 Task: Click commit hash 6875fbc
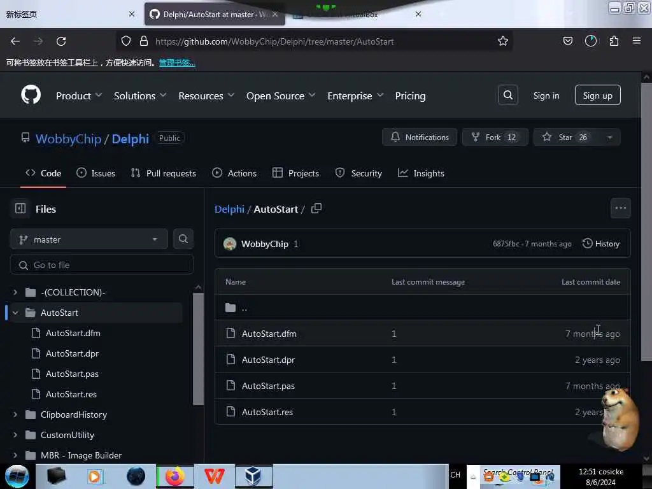pyautogui.click(x=506, y=244)
